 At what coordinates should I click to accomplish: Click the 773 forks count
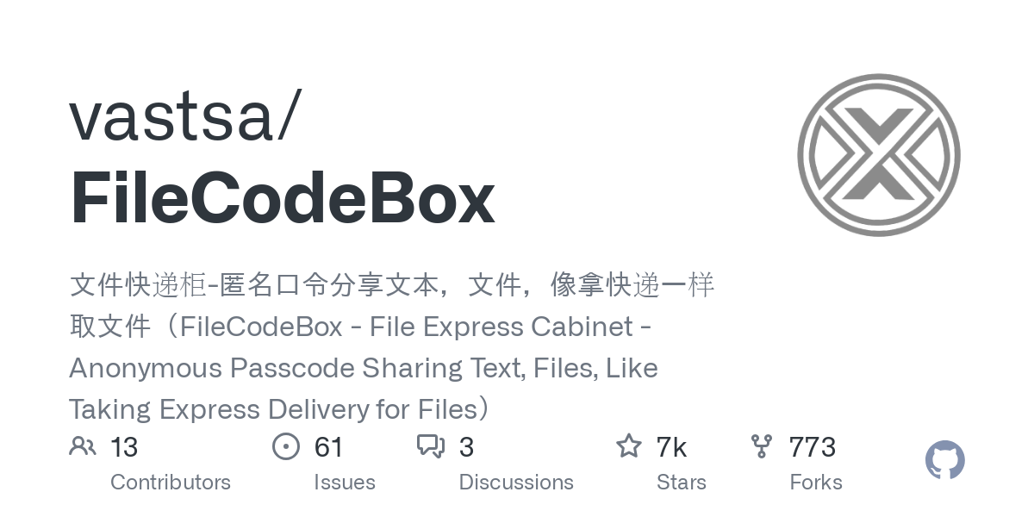[x=813, y=447]
